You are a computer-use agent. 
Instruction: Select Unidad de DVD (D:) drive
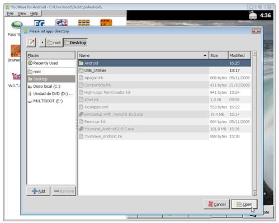pyautogui.click(x=51, y=93)
